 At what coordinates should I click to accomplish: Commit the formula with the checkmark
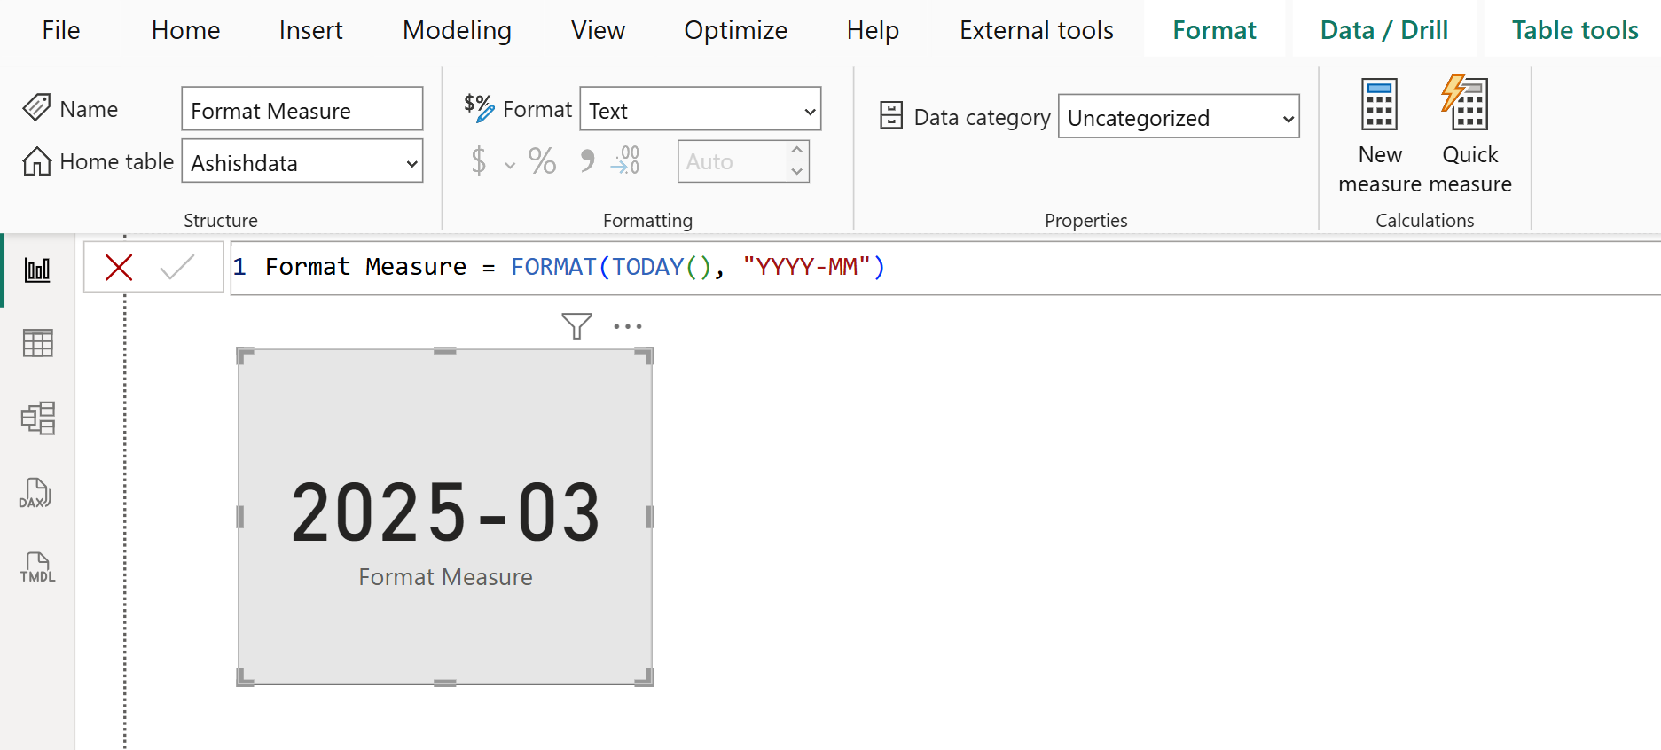click(177, 267)
